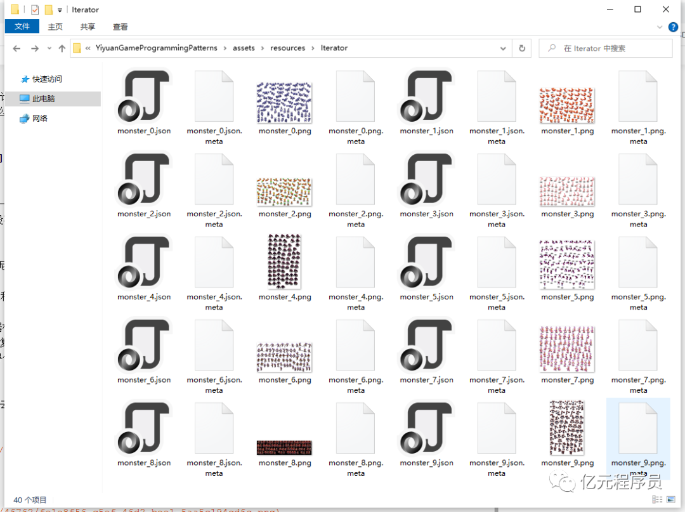Go up one folder level
Image resolution: width=685 pixels, height=512 pixels.
pyautogui.click(x=62, y=48)
